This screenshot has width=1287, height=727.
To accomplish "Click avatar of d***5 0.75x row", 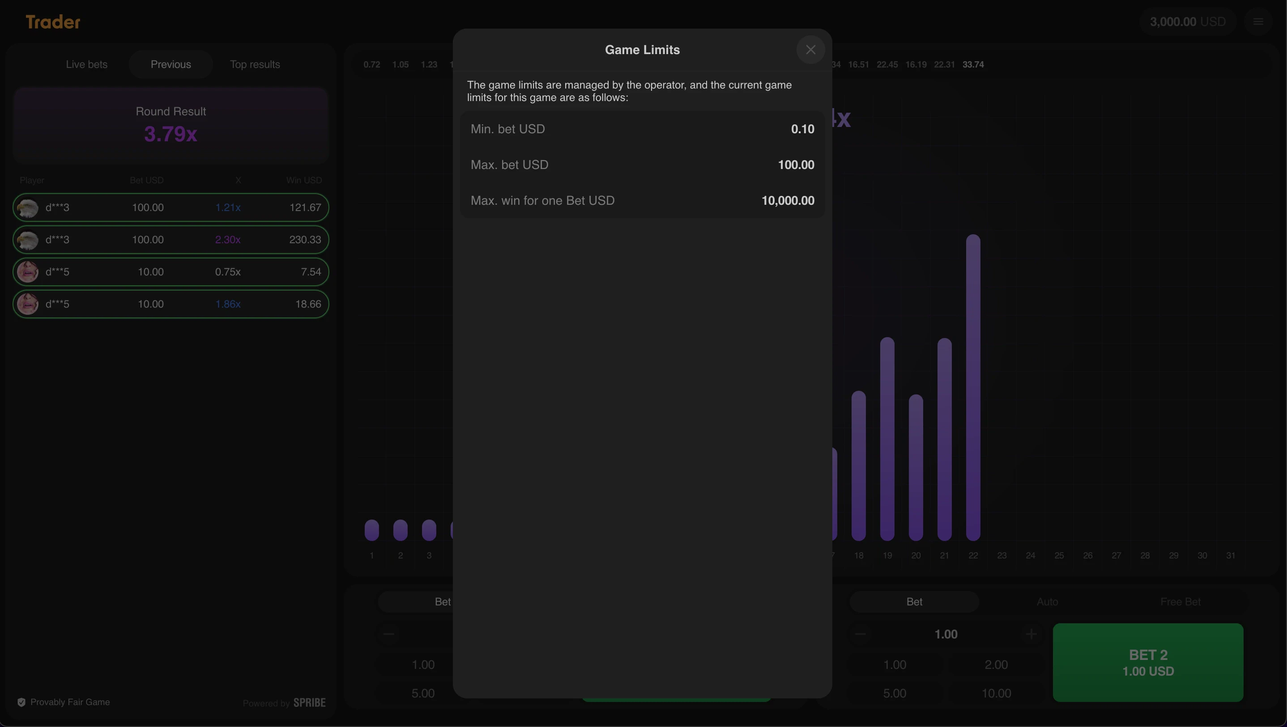I will (27, 272).
